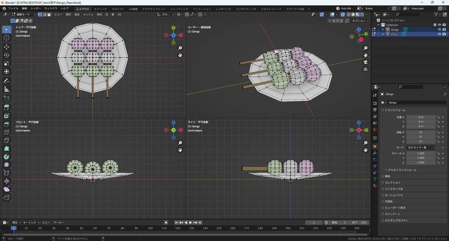
Task: Click the メッシュ menu in viewport header
Action: click(88, 14)
